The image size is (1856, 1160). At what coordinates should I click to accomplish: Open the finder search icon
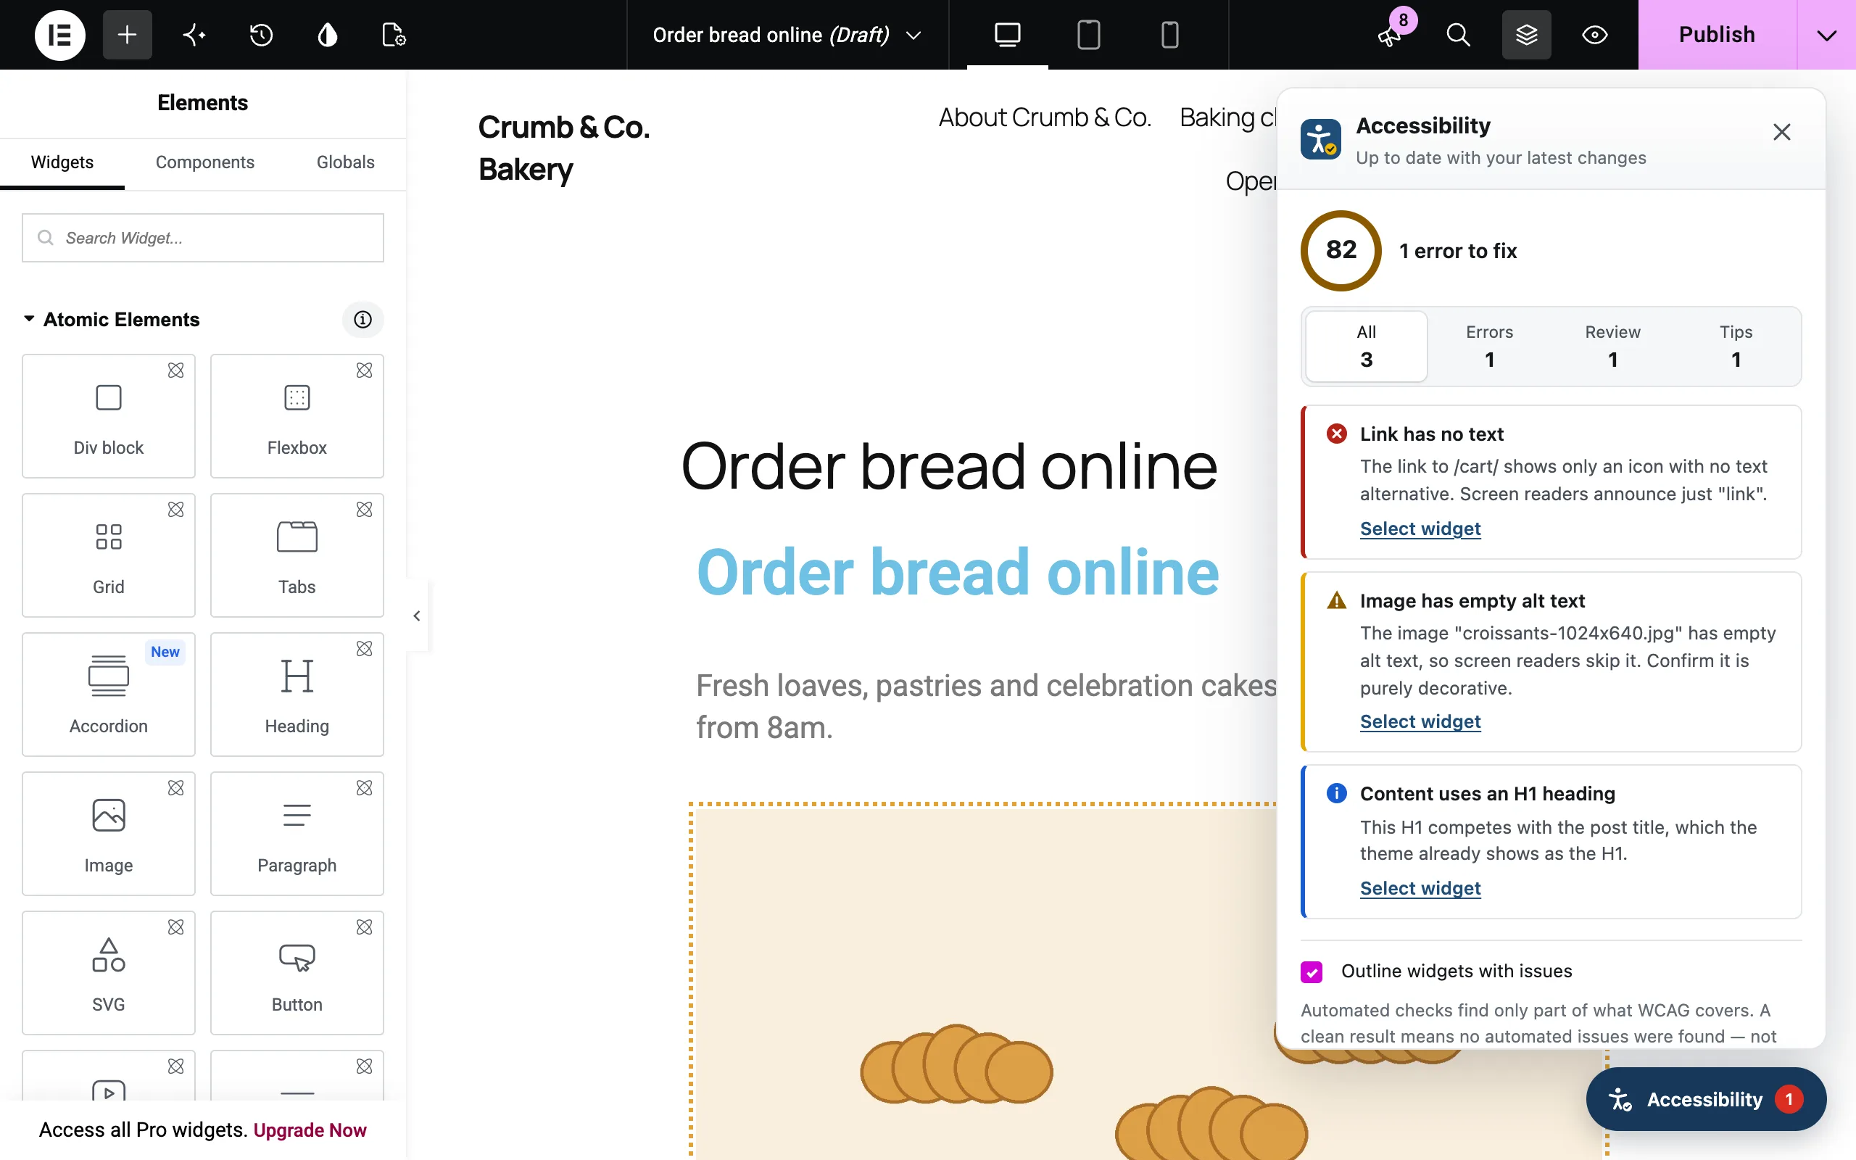click(1458, 35)
